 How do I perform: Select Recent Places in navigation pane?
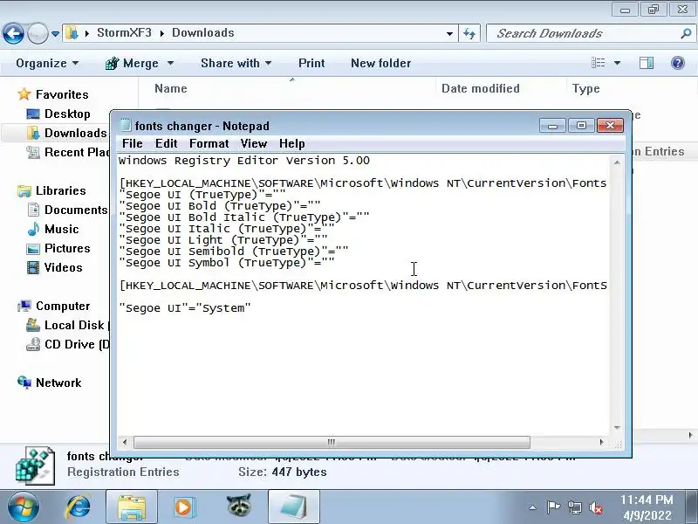(77, 152)
